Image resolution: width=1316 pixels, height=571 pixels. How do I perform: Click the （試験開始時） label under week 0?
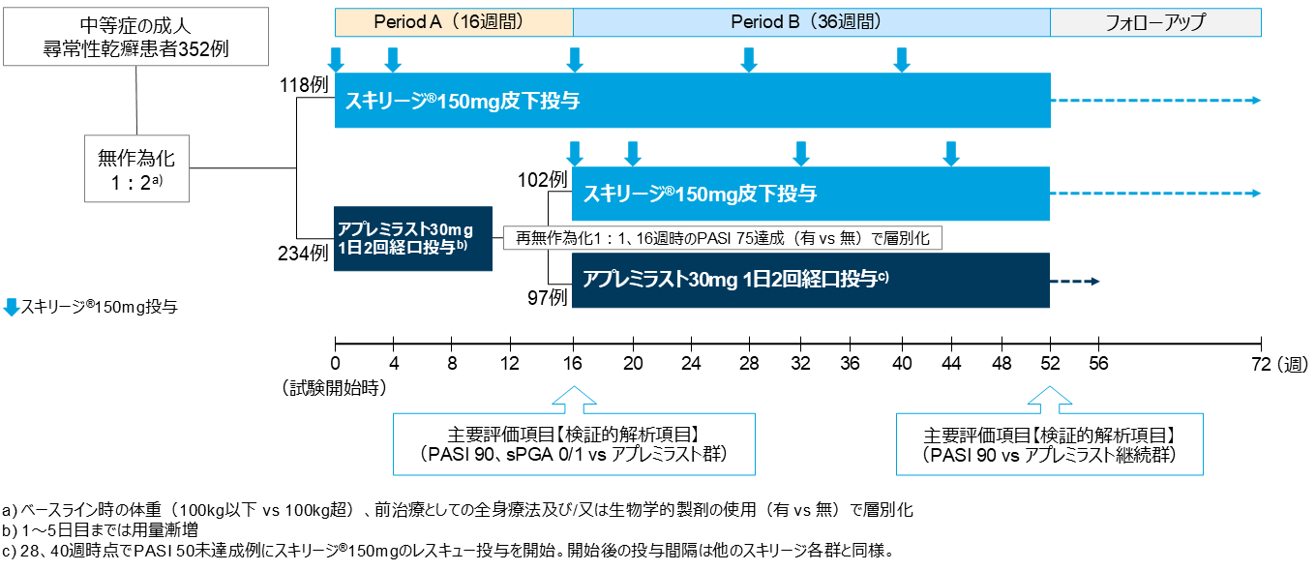335,388
